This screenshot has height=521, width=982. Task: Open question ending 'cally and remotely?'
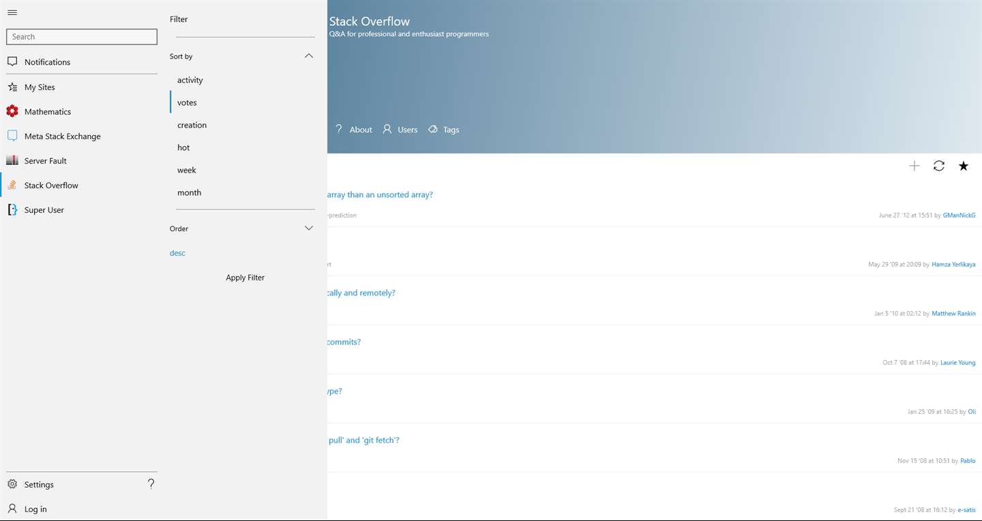(361, 293)
